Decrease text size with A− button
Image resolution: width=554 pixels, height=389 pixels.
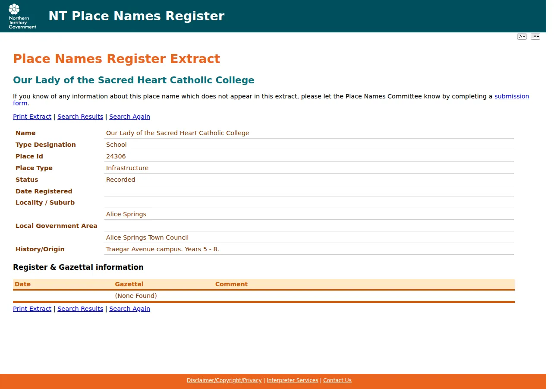[535, 37]
